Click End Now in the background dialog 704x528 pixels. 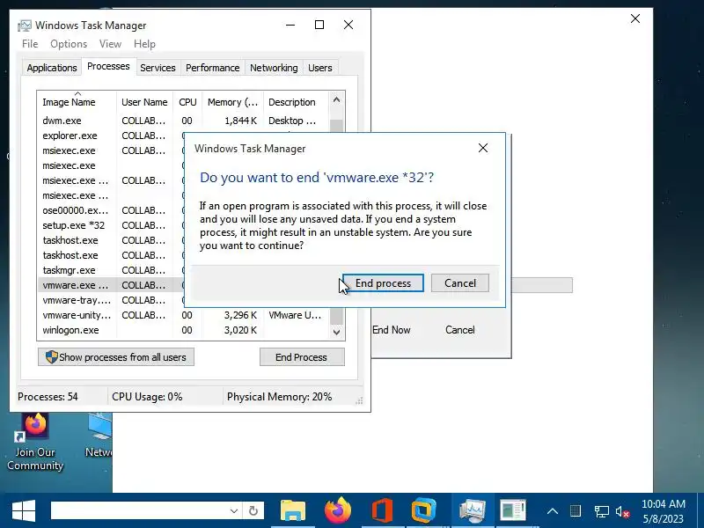click(x=391, y=330)
